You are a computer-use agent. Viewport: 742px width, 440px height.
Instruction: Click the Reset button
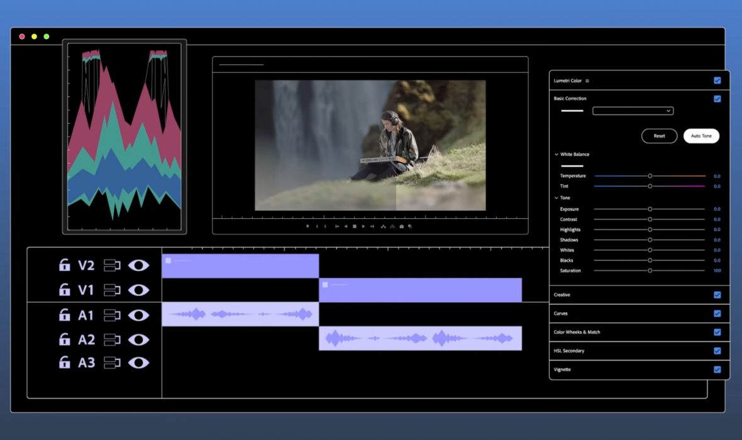point(659,136)
